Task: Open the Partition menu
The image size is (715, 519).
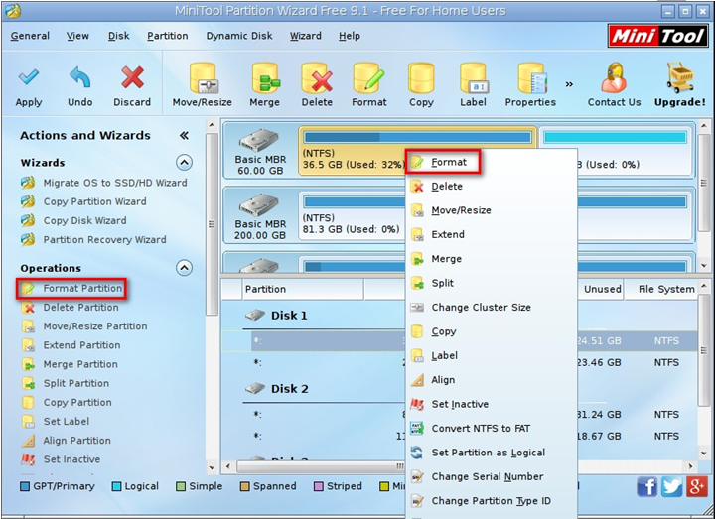Action: tap(168, 36)
